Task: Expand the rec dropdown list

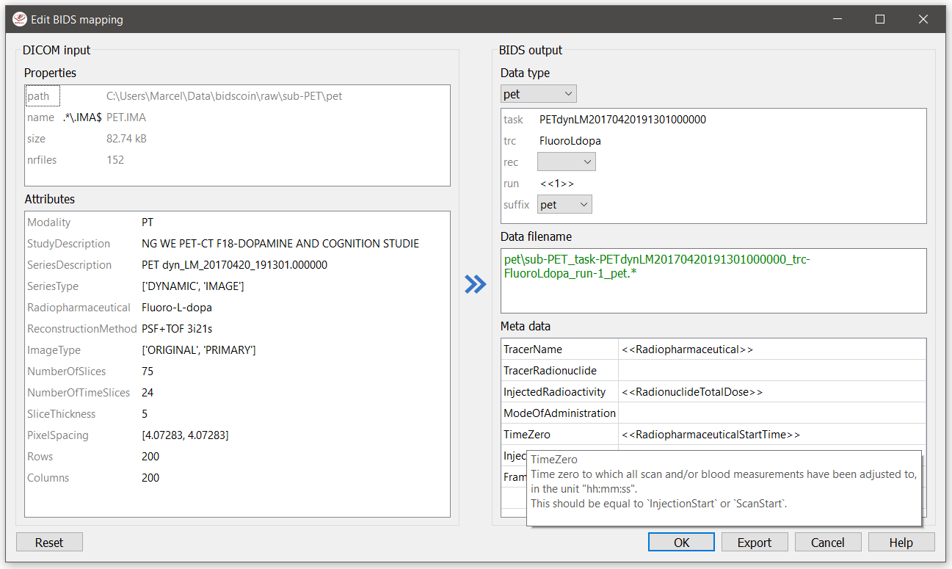Action: coord(566,162)
